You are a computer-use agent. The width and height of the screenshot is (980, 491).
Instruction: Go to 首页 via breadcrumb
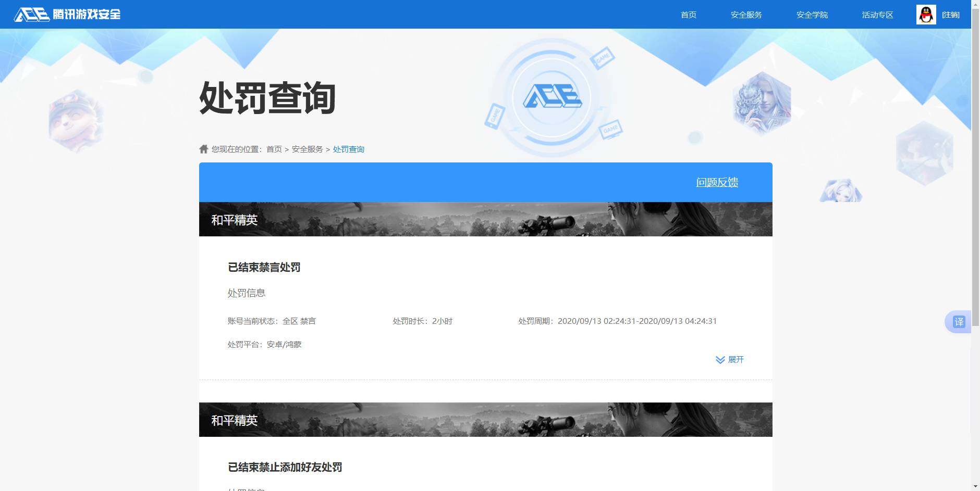(274, 149)
